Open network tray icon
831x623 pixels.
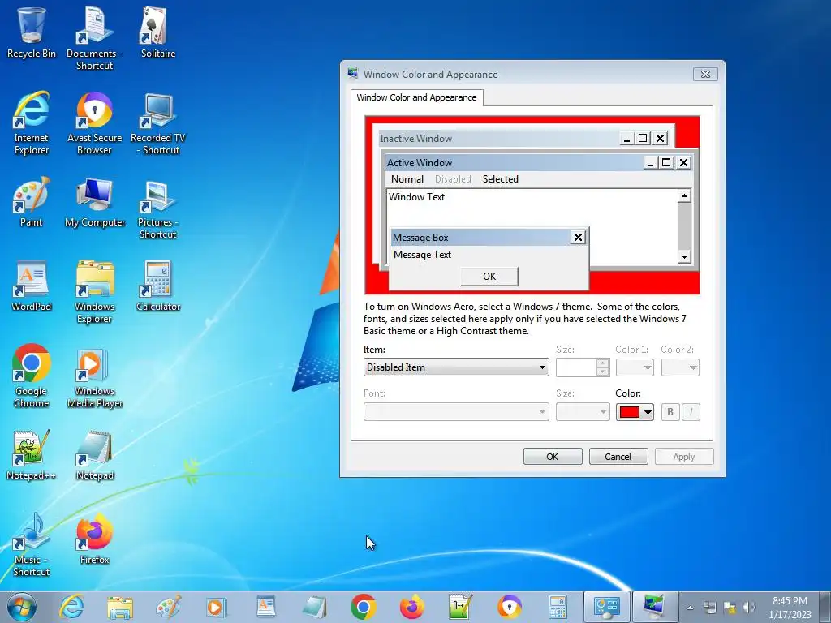(x=709, y=607)
